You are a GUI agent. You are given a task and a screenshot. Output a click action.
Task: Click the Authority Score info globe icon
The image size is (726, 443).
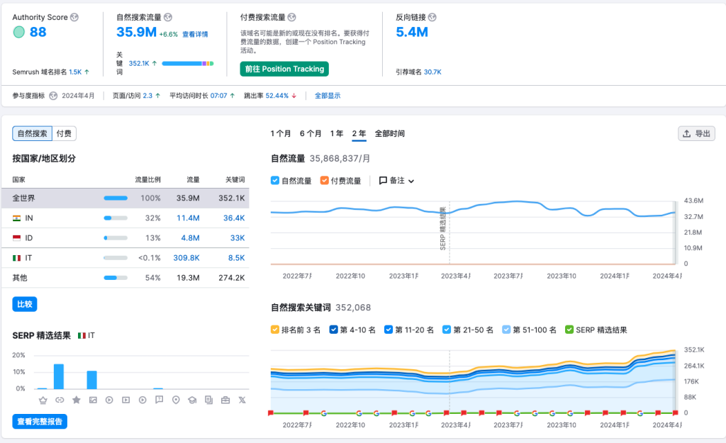74,17
